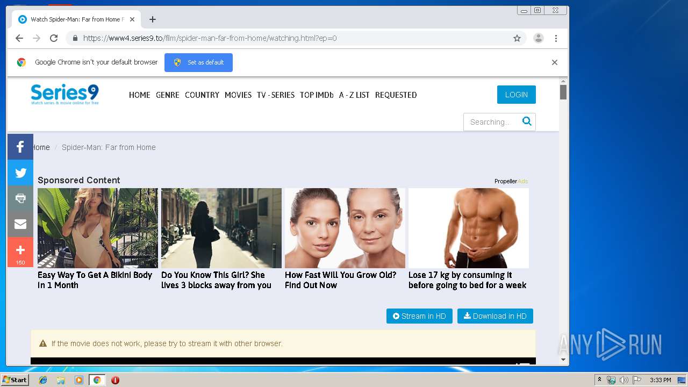Open the REQUESTED page

pyautogui.click(x=396, y=95)
